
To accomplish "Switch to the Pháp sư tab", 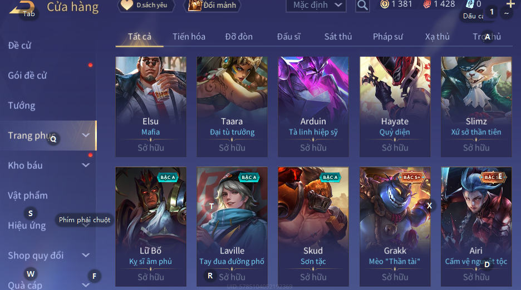I will 388,37.
